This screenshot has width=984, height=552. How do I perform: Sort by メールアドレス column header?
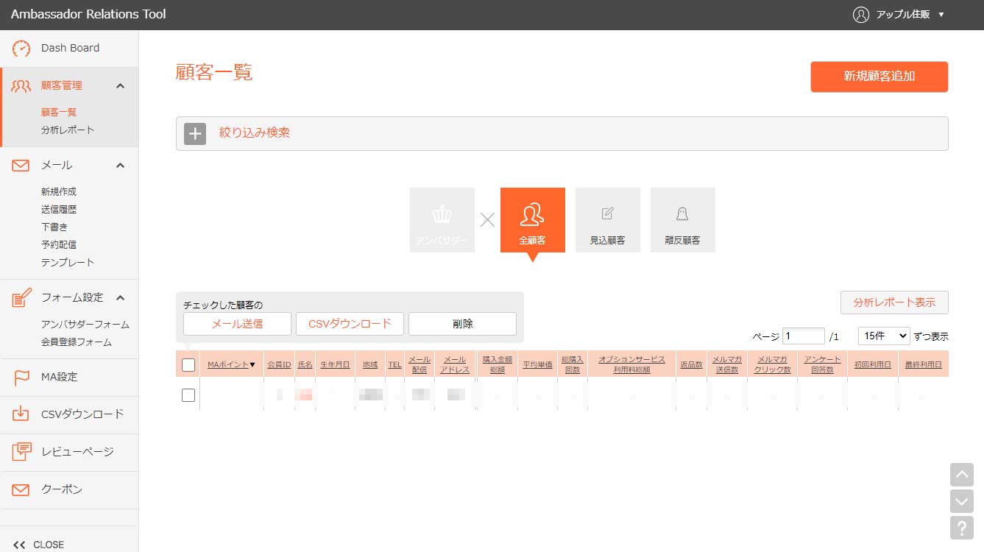(x=455, y=364)
